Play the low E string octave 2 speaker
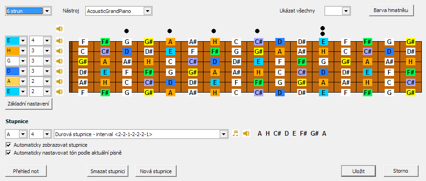 [x=59, y=92]
